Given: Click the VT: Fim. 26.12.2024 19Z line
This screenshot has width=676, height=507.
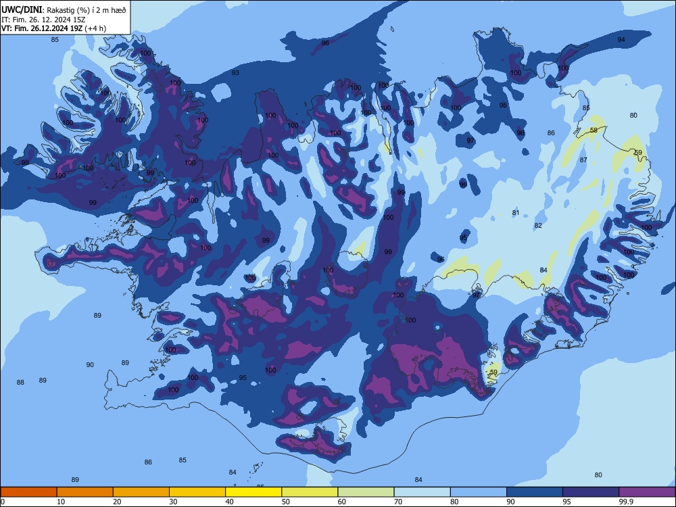Looking at the screenshot, I should coord(53,28).
